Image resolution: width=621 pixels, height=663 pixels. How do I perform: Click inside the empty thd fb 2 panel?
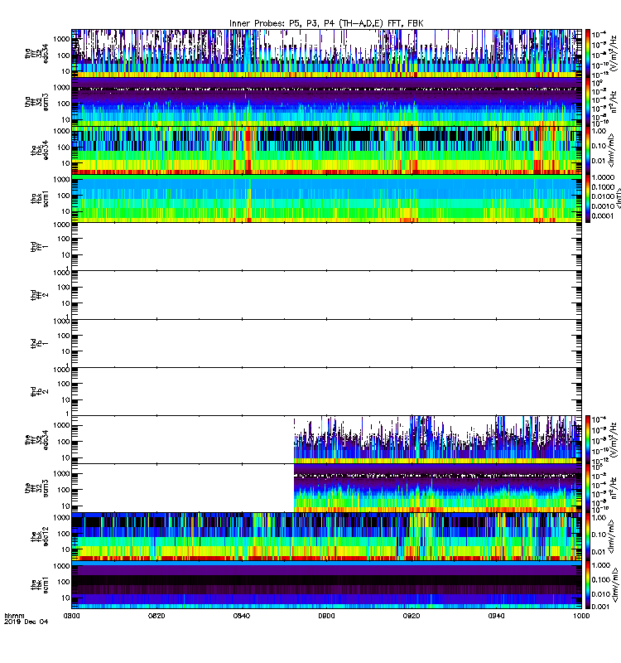326,391
